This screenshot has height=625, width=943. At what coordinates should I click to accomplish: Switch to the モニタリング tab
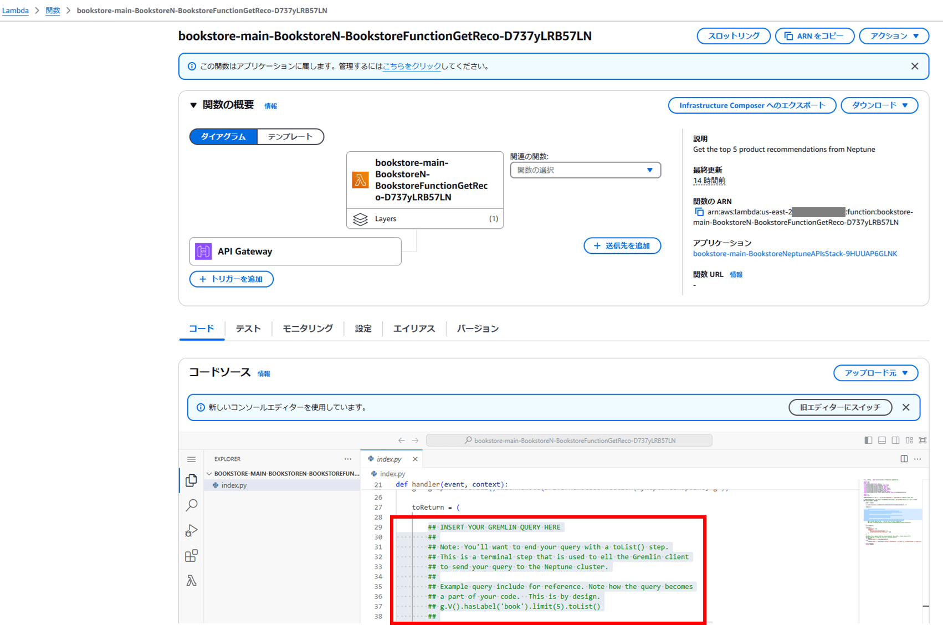[307, 329]
